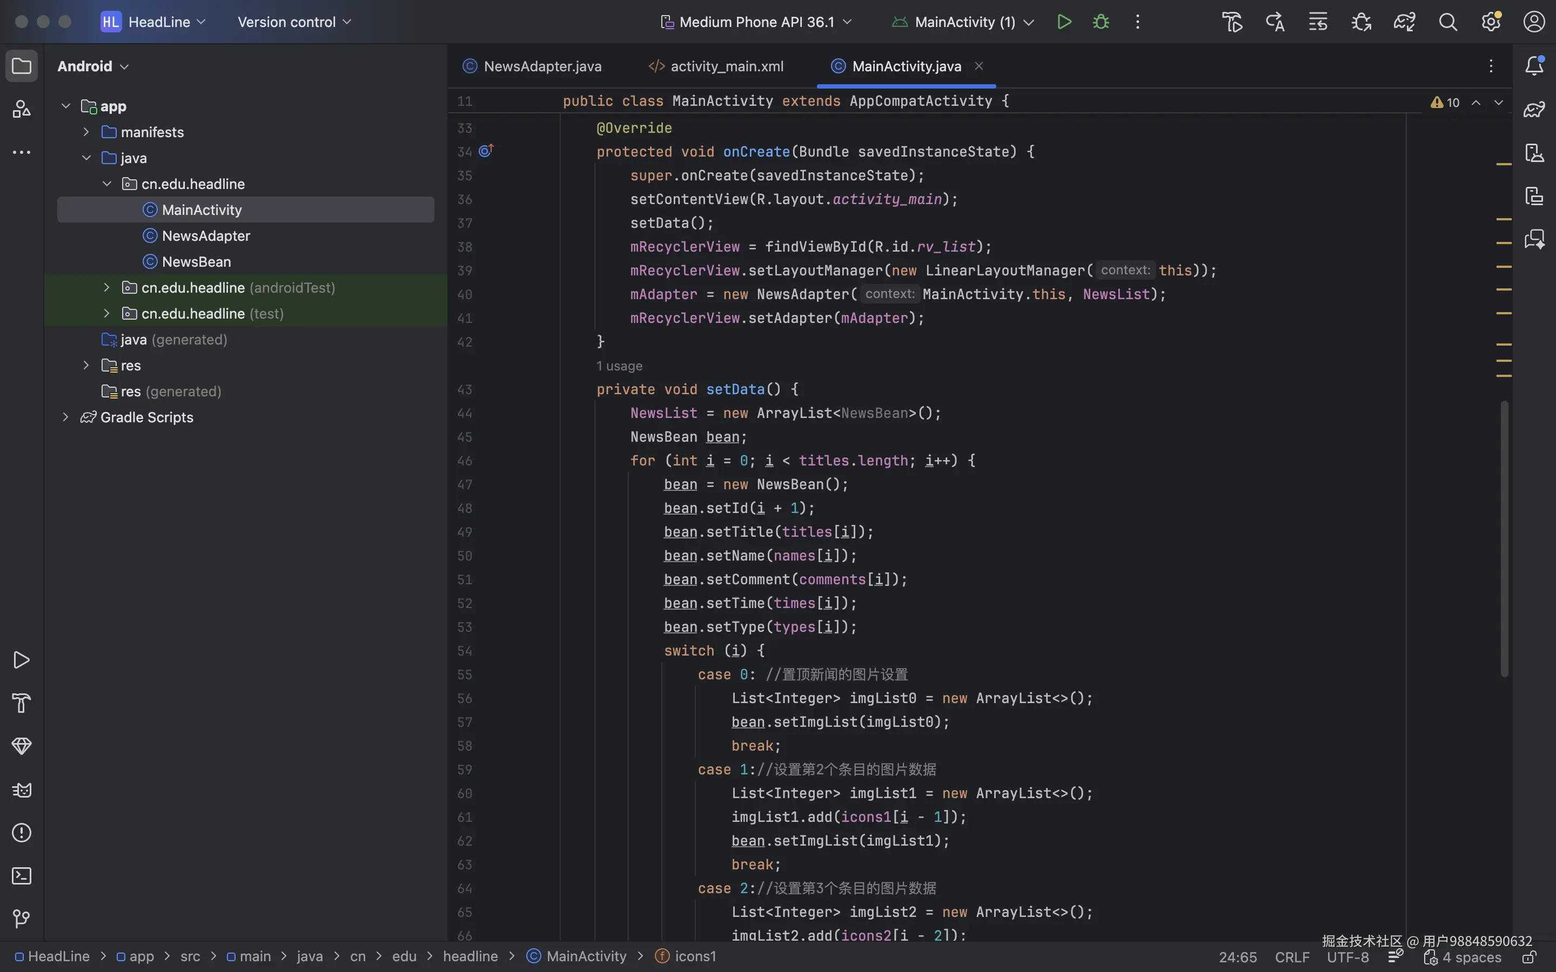Toggle read-only lock icon in status bar
The image size is (1556, 972).
1529,957
